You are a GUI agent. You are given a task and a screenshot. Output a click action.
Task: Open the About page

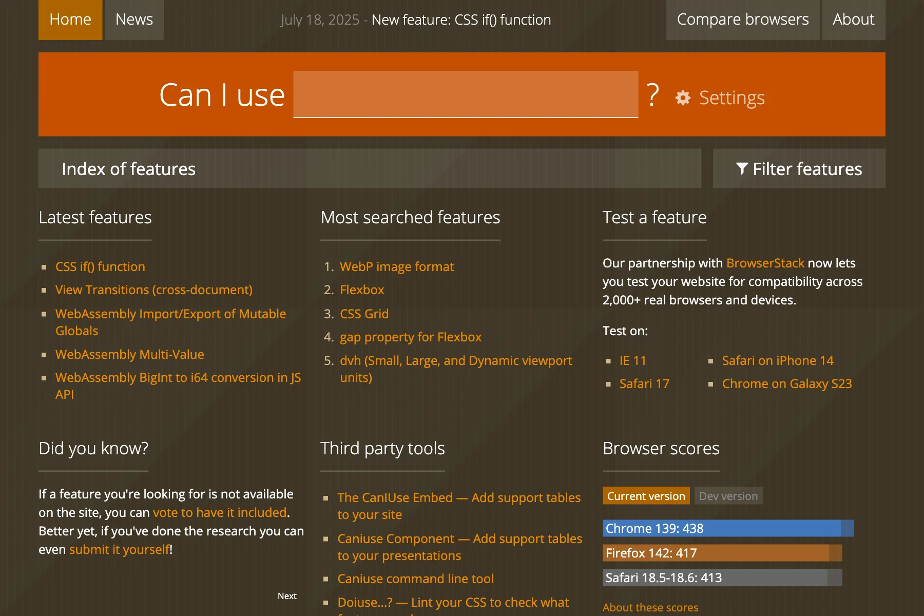point(853,20)
